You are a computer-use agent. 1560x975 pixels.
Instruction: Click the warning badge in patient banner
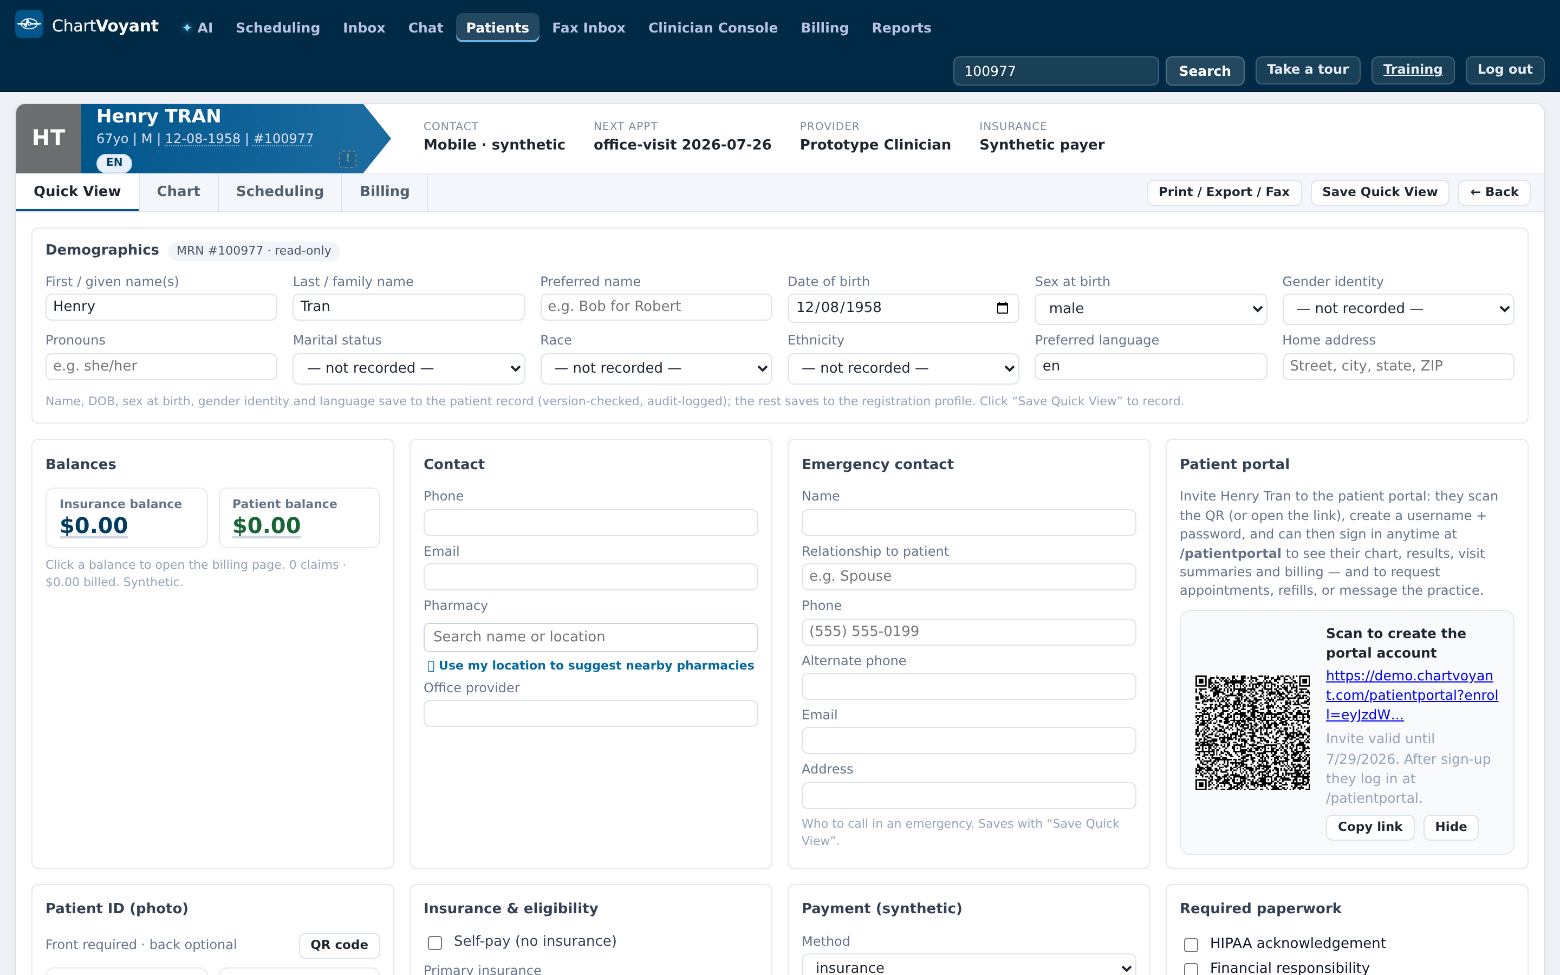tap(347, 159)
